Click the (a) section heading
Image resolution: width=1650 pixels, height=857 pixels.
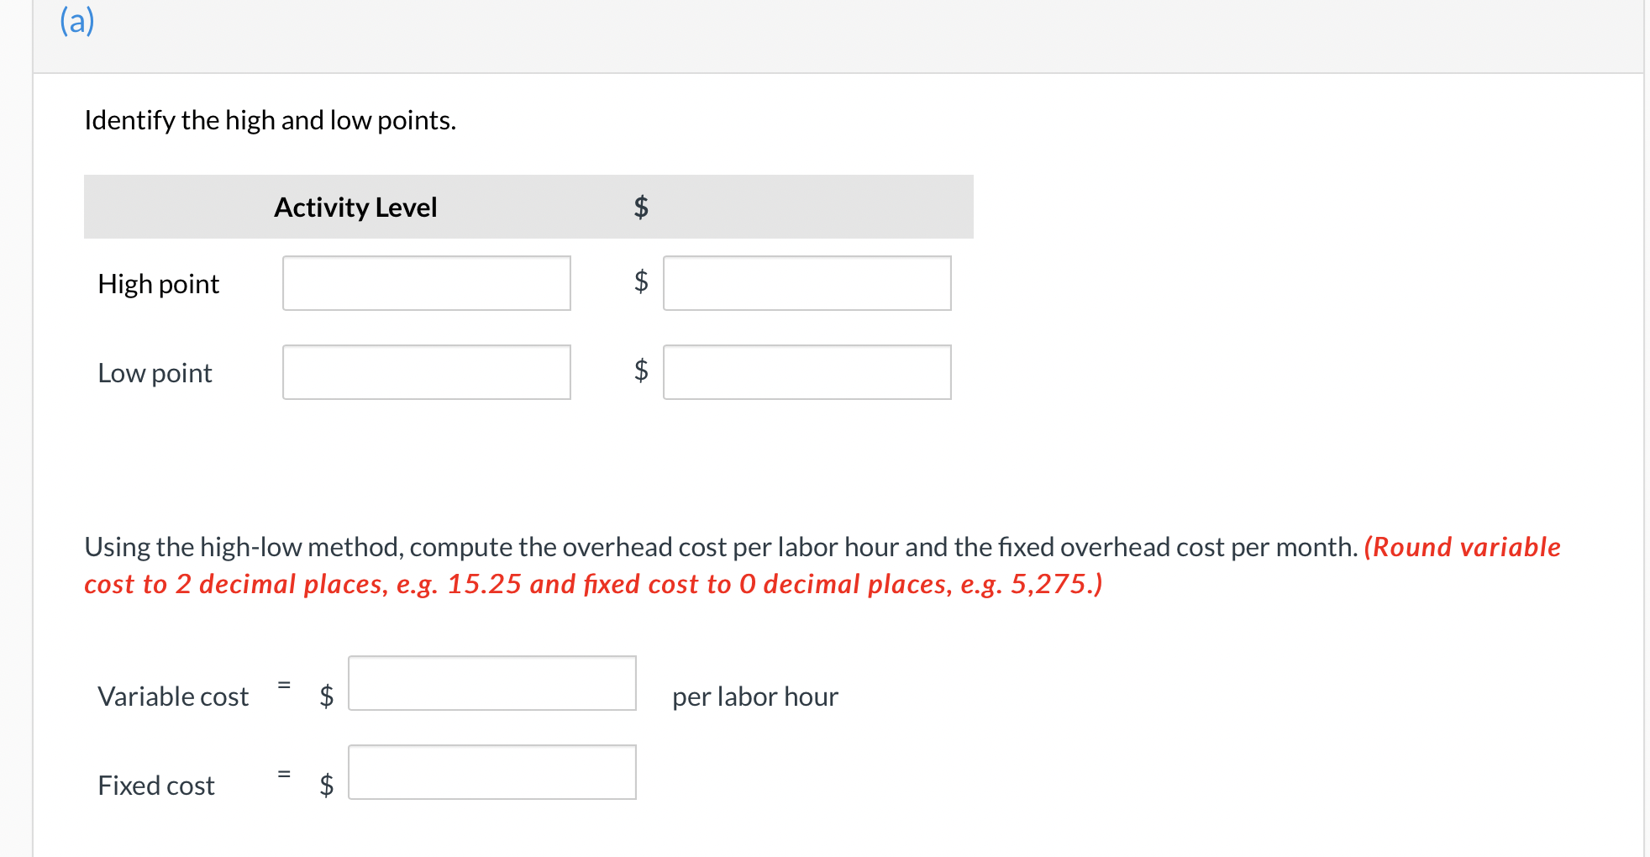pyautogui.click(x=77, y=21)
